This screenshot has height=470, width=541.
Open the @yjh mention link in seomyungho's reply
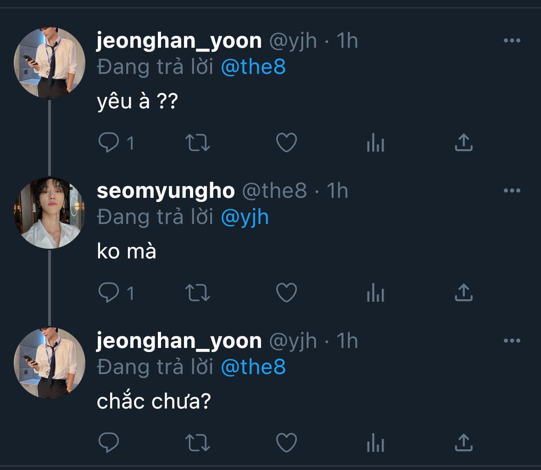tap(245, 218)
